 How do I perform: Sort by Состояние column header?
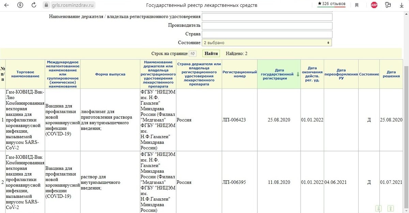(x=369, y=74)
